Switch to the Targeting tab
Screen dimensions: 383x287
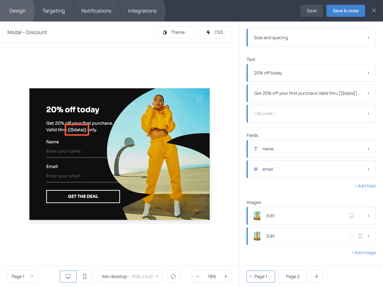tap(53, 11)
